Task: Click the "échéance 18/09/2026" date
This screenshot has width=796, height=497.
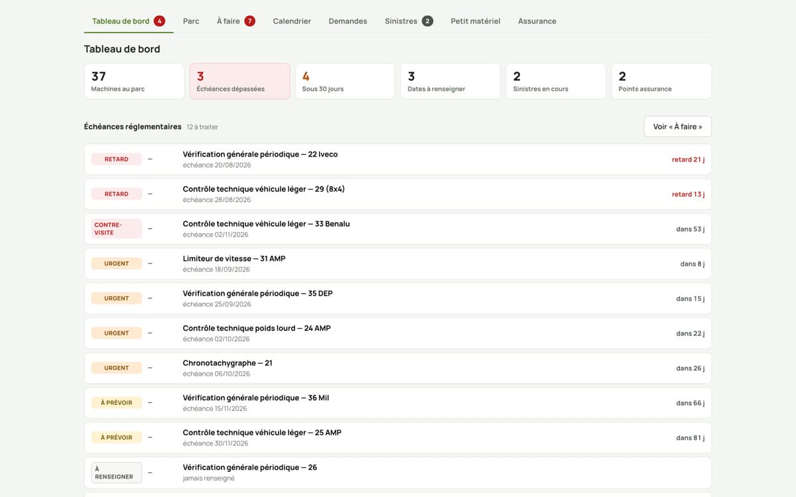Action: point(216,270)
